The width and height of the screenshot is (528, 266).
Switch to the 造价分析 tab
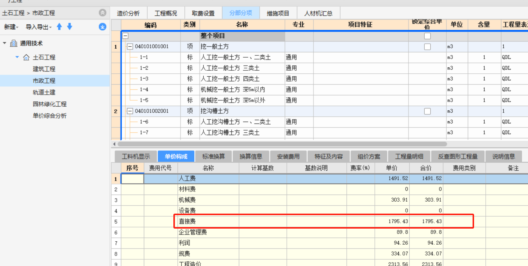coord(128,13)
